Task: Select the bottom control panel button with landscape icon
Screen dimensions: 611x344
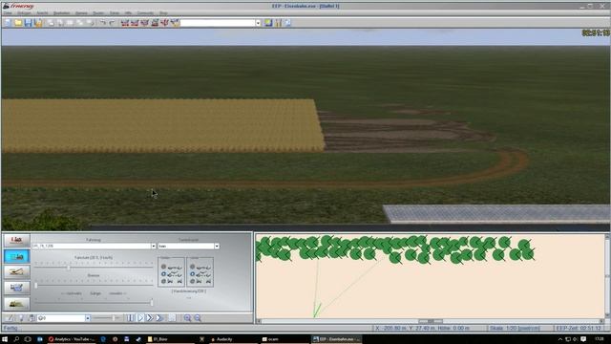Action: [x=17, y=304]
